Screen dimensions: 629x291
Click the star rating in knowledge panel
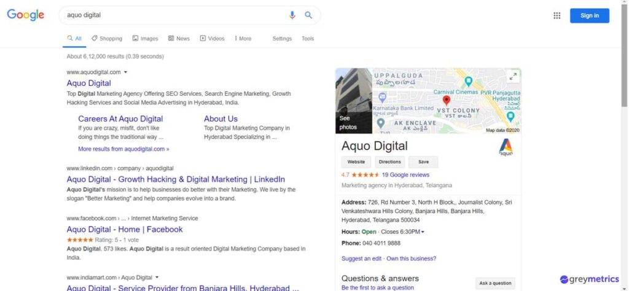tap(365, 175)
